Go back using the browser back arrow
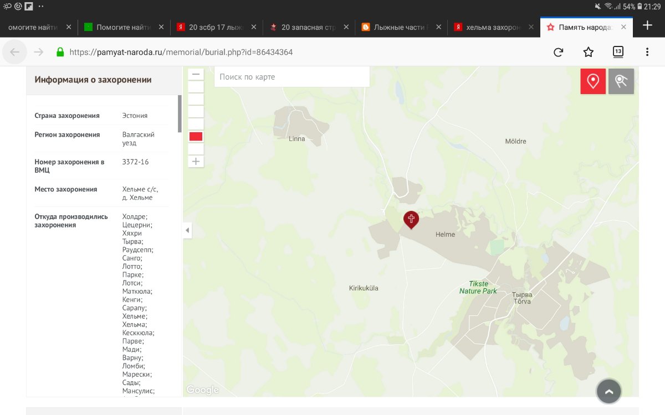Image resolution: width=665 pixels, height=415 pixels. click(x=15, y=52)
